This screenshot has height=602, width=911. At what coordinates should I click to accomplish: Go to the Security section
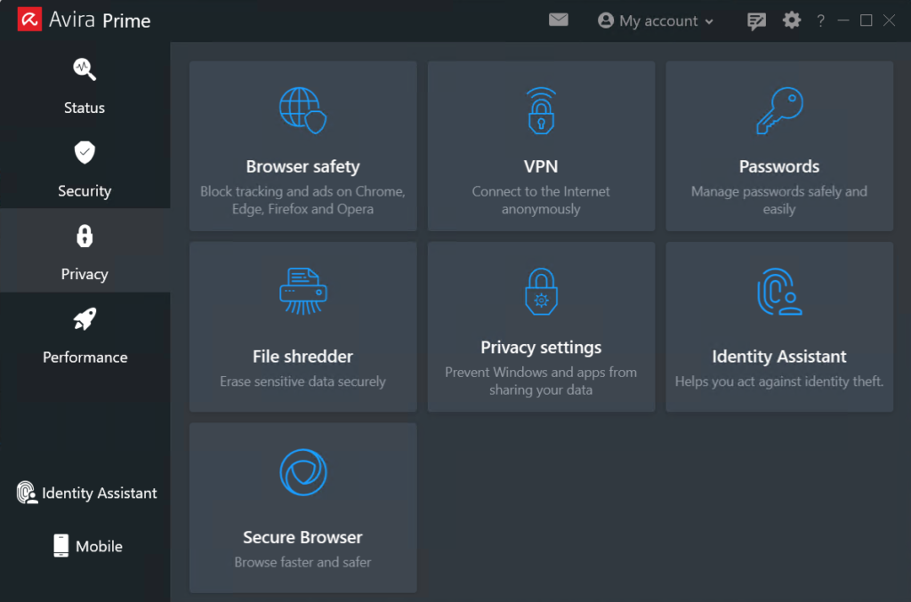[x=85, y=168]
